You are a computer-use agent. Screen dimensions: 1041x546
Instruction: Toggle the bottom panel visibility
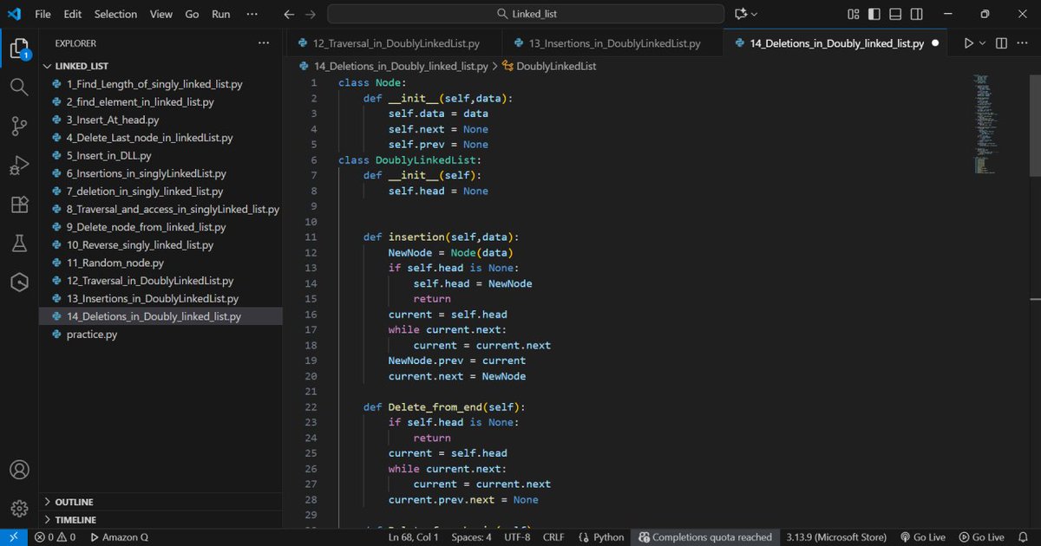894,14
